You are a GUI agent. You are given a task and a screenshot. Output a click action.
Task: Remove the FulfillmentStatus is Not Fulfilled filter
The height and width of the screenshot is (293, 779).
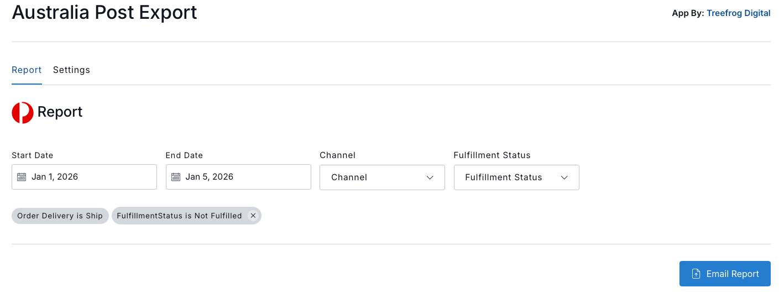pos(253,216)
